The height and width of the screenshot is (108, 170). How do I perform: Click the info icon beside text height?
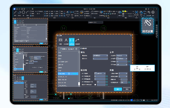tap(129, 62)
